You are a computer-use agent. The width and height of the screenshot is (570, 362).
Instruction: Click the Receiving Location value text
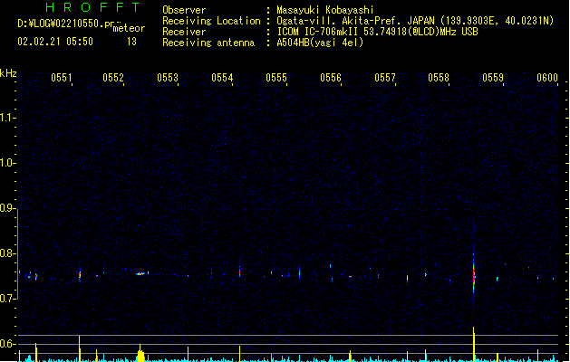pos(415,21)
